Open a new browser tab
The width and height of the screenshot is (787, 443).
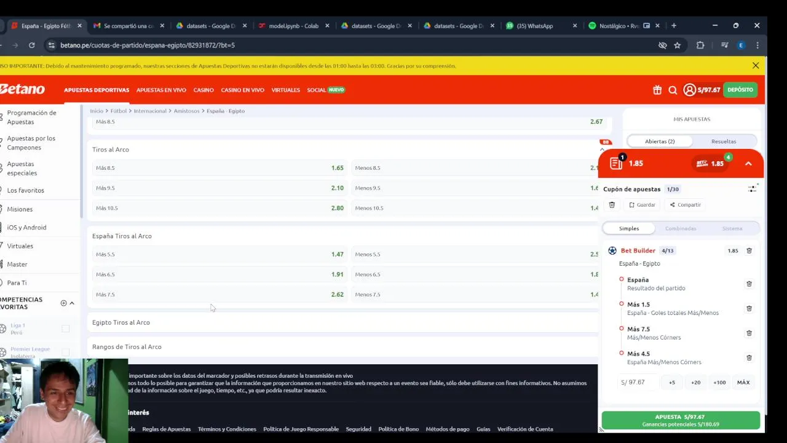[674, 26]
